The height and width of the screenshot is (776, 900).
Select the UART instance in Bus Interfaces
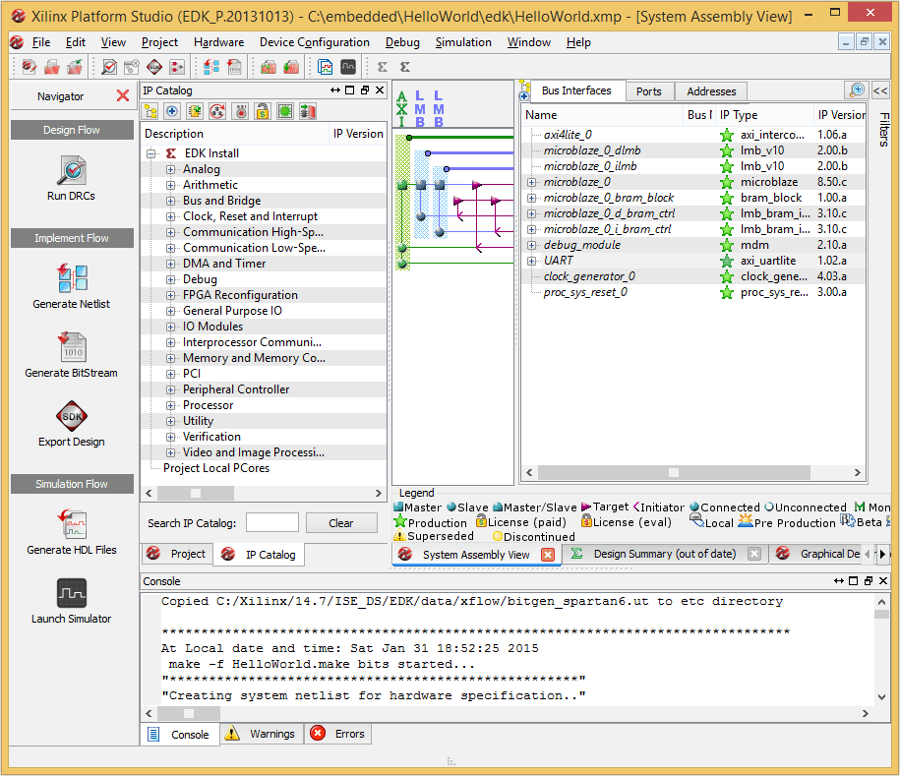coord(558,261)
